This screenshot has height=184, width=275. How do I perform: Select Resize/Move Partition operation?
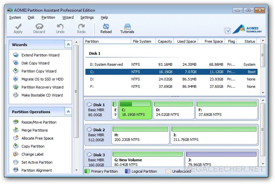[39, 122]
